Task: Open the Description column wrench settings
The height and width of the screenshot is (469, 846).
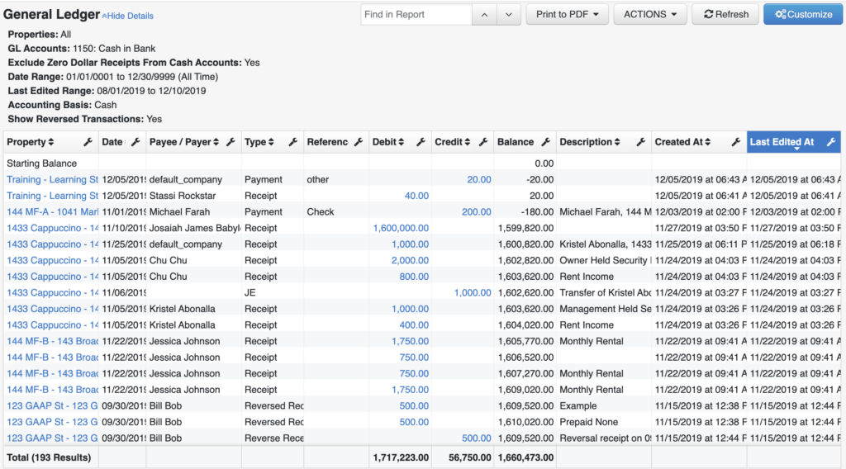Action: (x=641, y=142)
